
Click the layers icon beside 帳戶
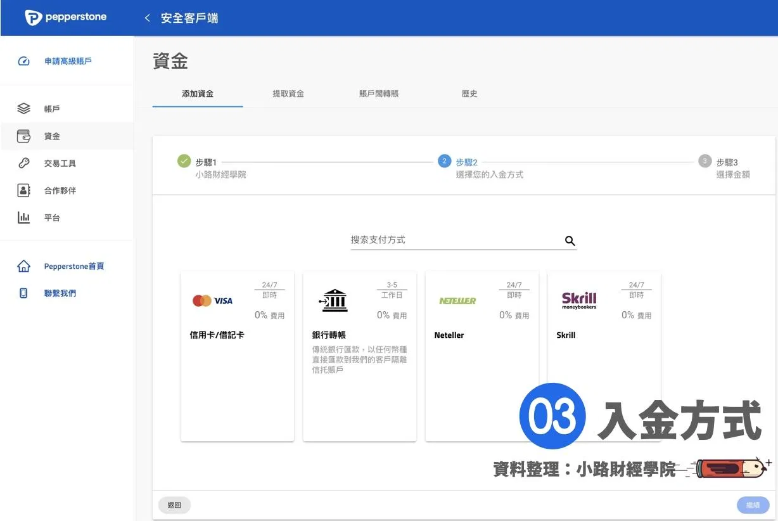click(x=23, y=109)
